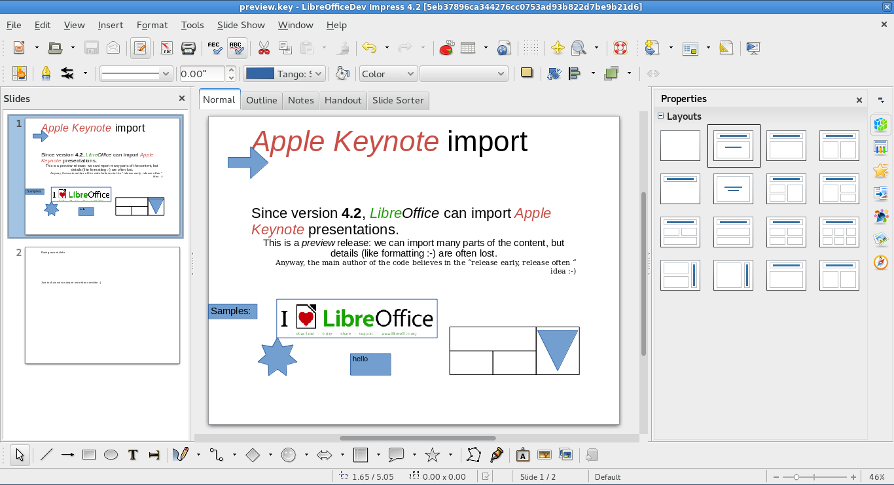Expand the Symbol Shapes dropdown arrow
Screen dimensions: 894x485
(306, 455)
